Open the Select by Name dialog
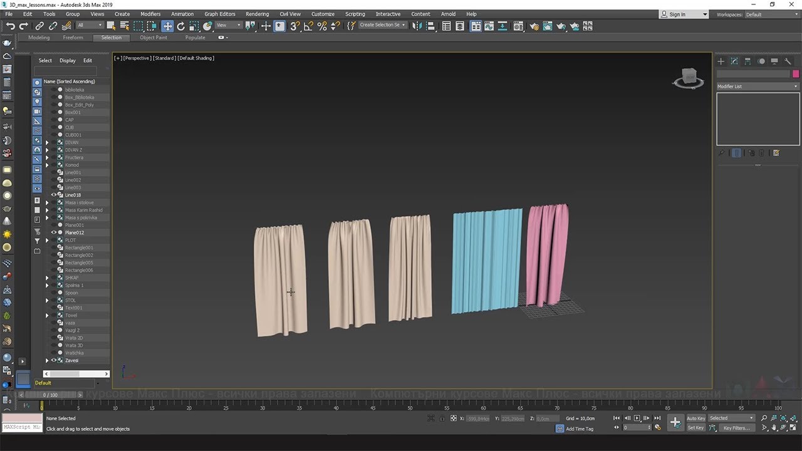Image resolution: width=802 pixels, height=451 pixels. 125,26
